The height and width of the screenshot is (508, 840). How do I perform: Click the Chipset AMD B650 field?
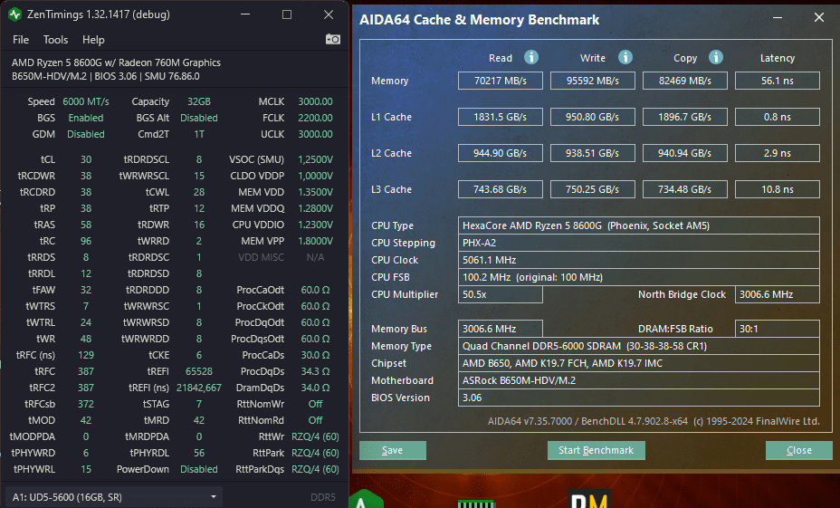click(x=638, y=363)
